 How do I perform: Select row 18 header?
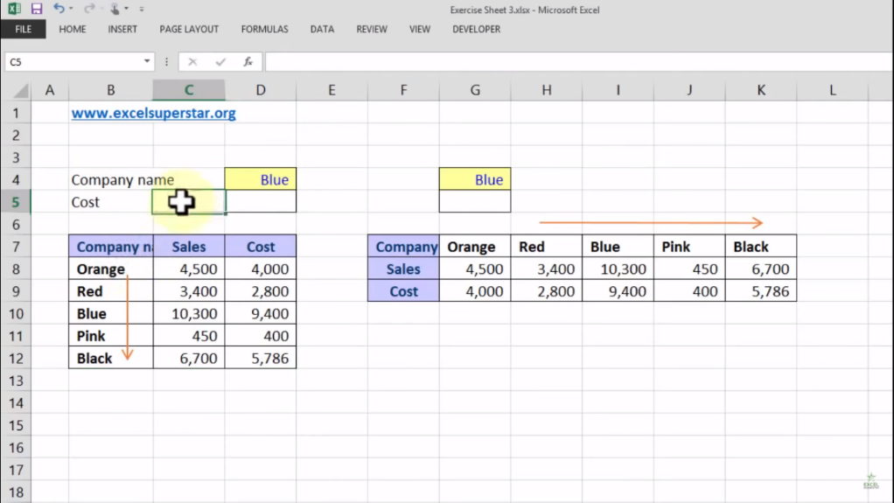[x=16, y=493]
